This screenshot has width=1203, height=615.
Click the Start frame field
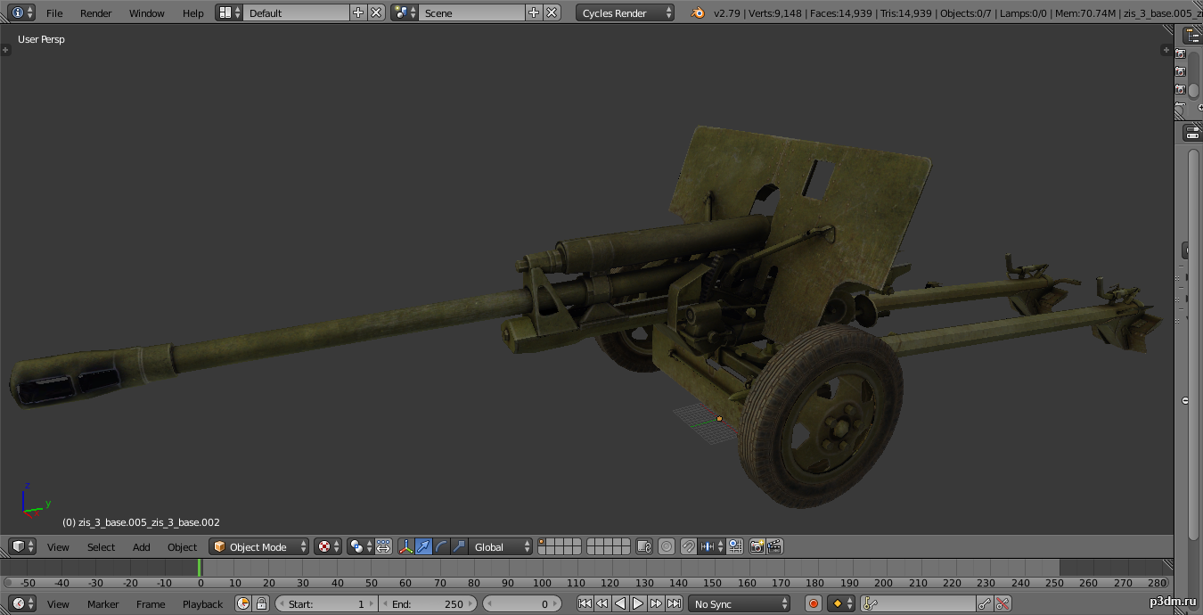pyautogui.click(x=326, y=603)
